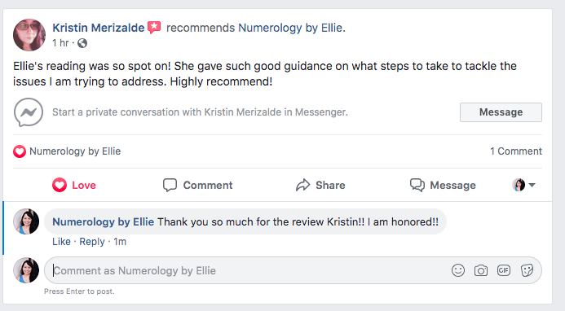Toggle the Love reaction on the post
The height and width of the screenshot is (311, 565).
74,185
